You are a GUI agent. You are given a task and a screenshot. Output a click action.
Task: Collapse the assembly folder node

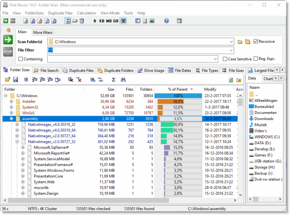tap(12, 119)
